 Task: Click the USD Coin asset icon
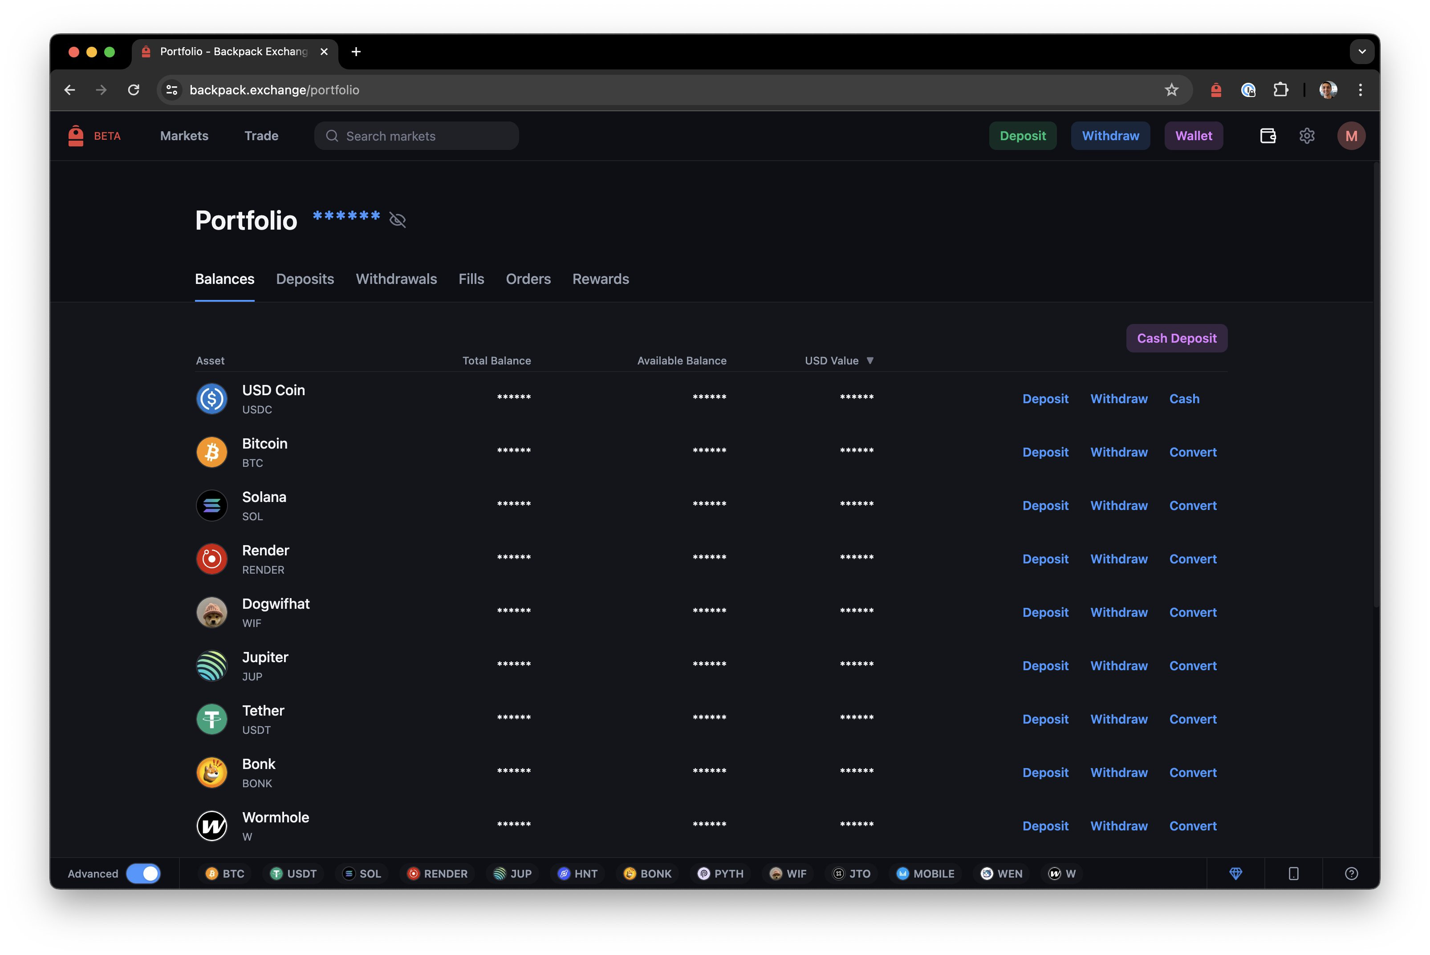pos(211,399)
